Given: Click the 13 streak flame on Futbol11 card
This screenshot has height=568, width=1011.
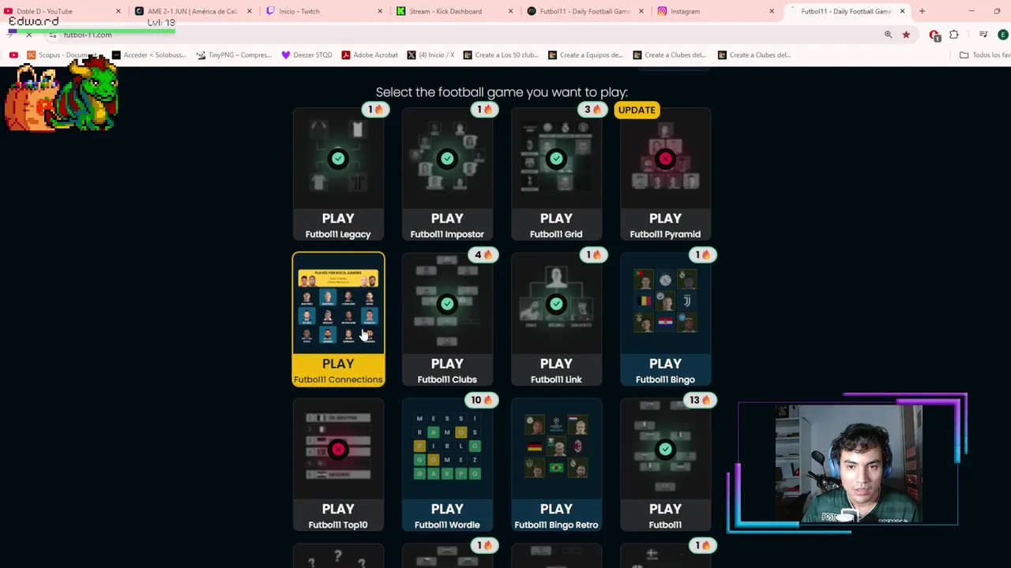Looking at the screenshot, I should 700,400.
